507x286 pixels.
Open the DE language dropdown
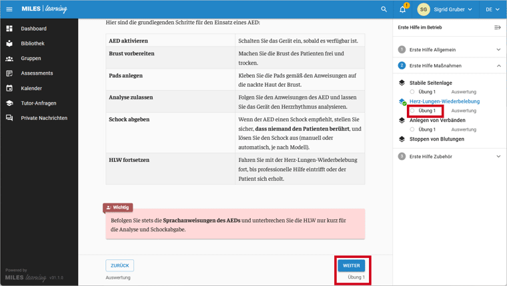492,9
